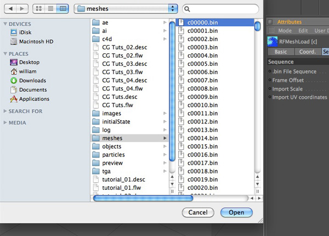Open the images folder

tap(129, 114)
